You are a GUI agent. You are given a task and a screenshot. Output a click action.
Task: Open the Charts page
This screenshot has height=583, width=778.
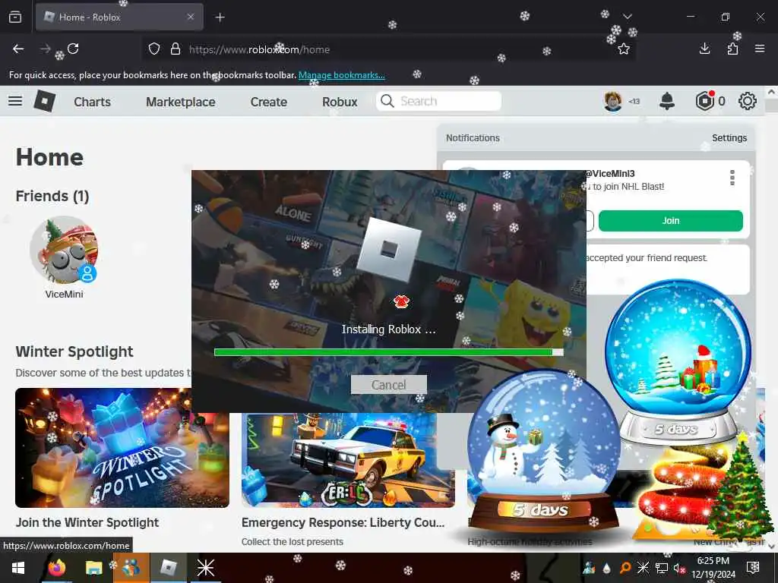point(92,102)
